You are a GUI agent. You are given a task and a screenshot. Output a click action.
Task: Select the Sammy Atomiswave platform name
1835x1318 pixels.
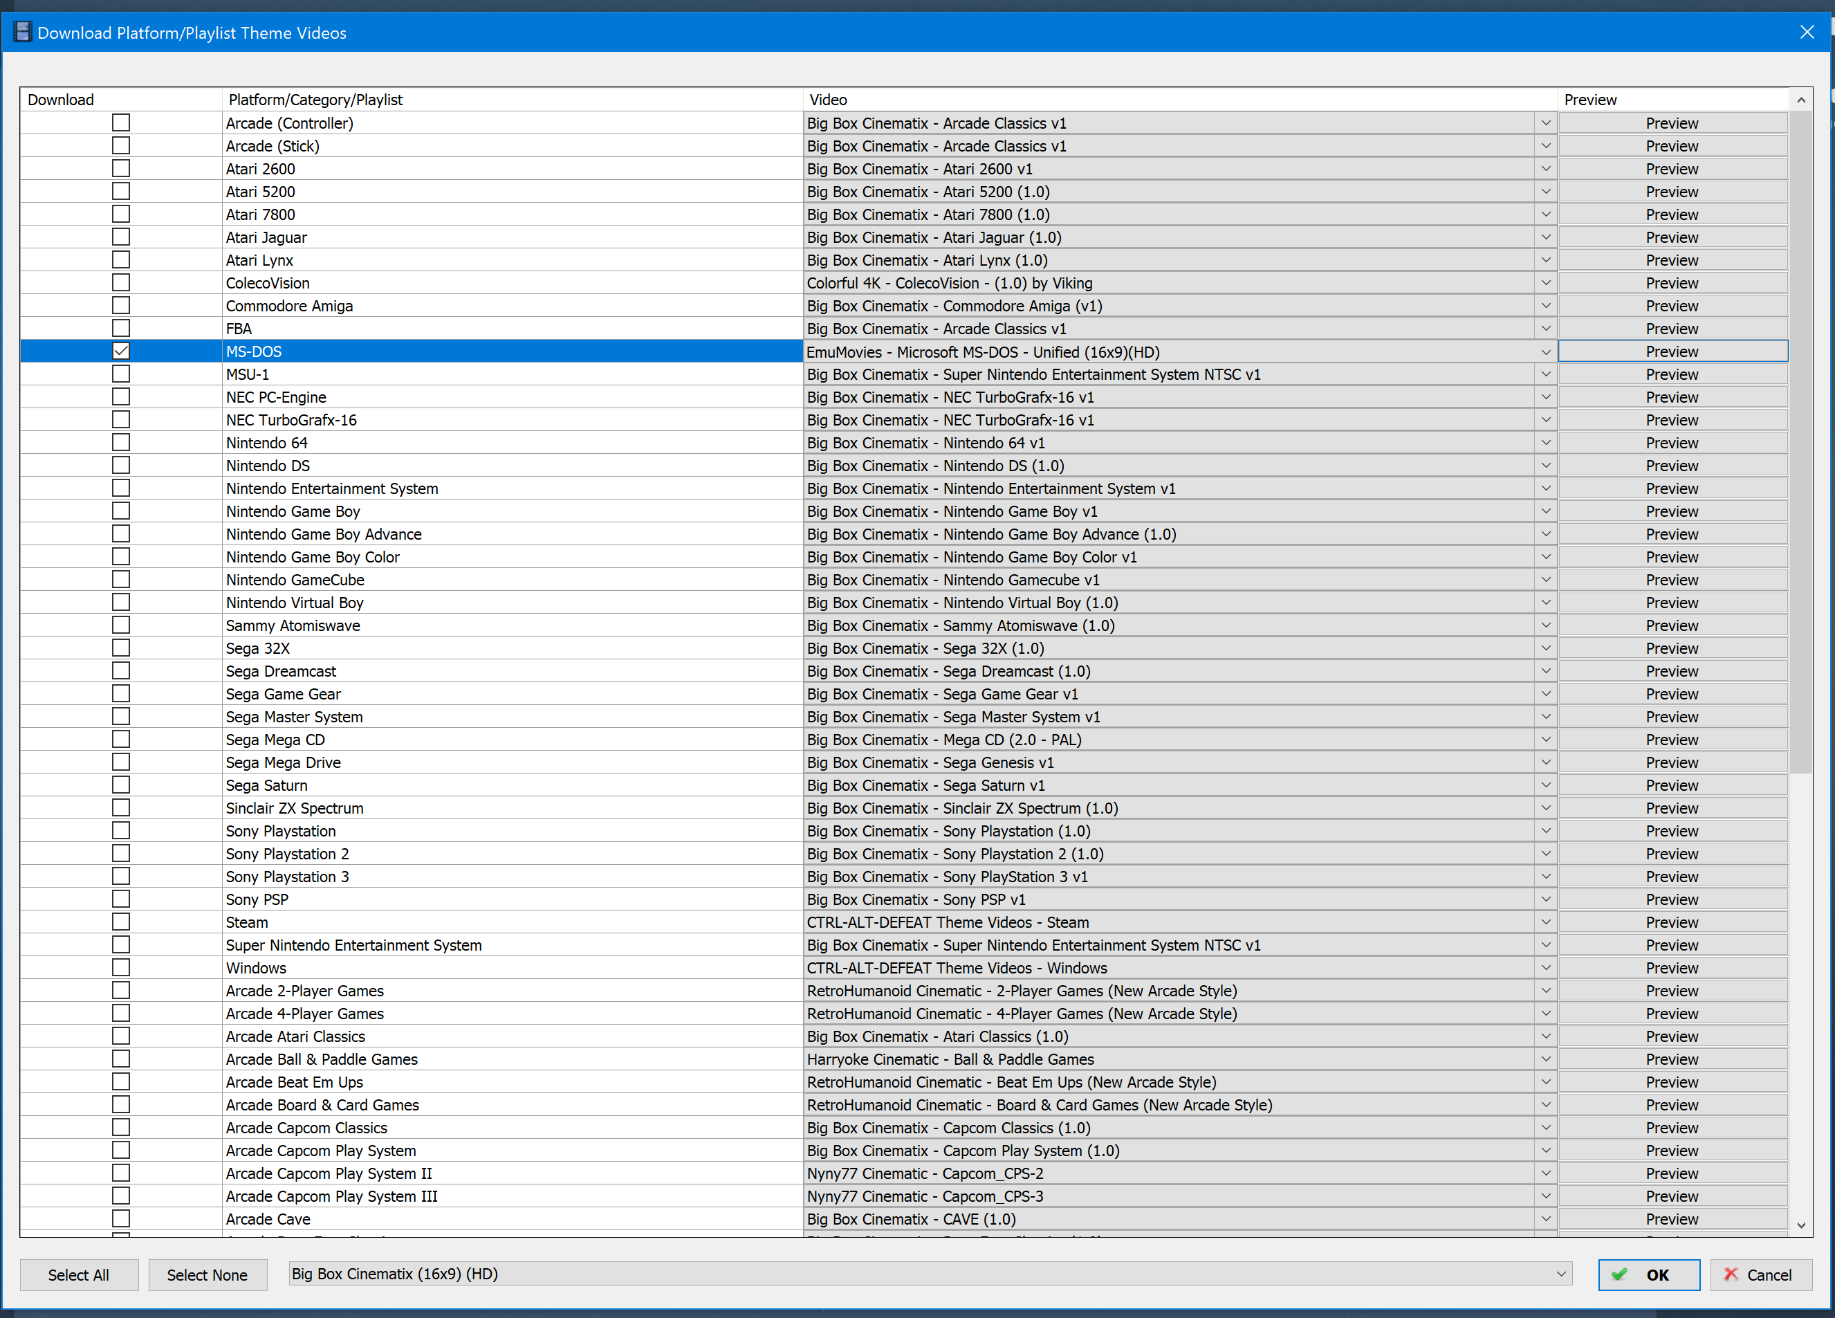pos(293,625)
